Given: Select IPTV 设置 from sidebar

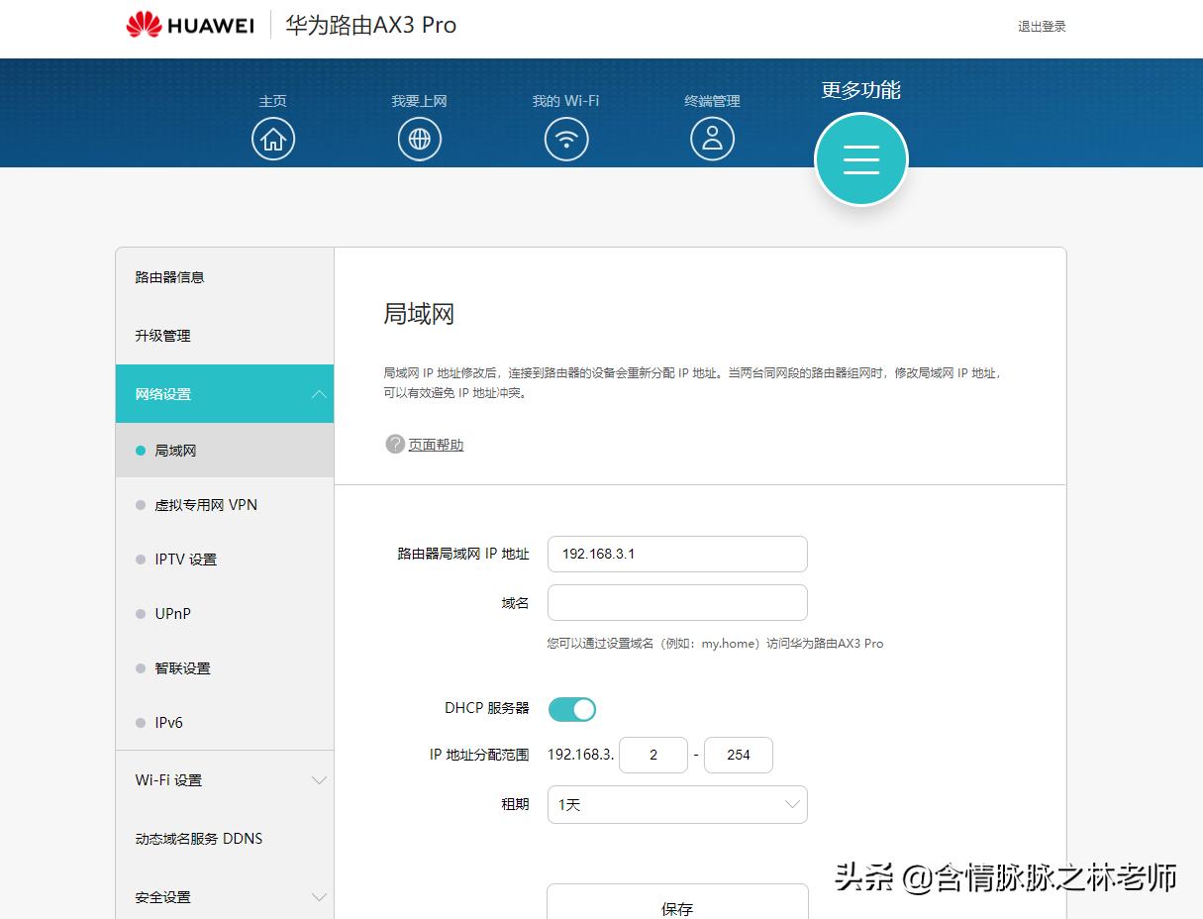Looking at the screenshot, I should click(184, 560).
